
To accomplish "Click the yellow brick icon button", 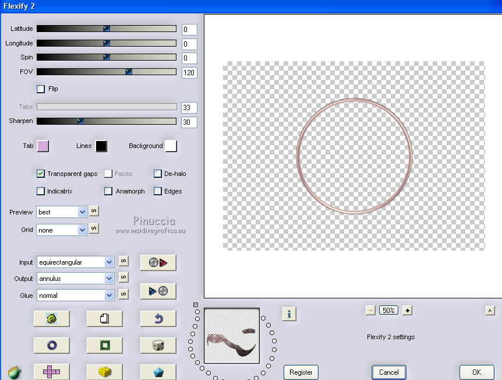I will pos(105,372).
